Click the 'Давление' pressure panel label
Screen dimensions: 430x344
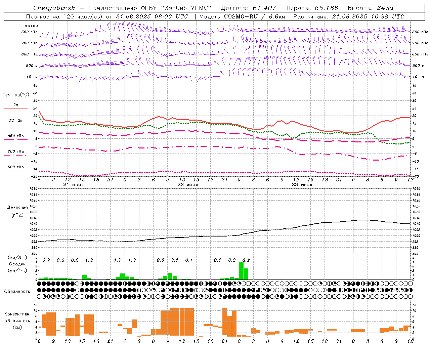17,208
